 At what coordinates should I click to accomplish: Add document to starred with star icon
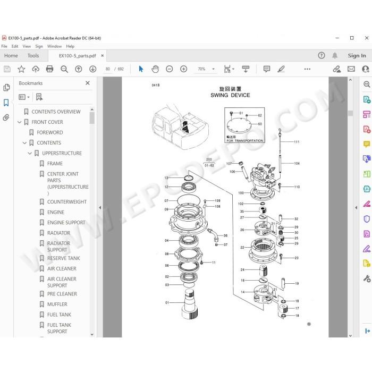point(21,69)
